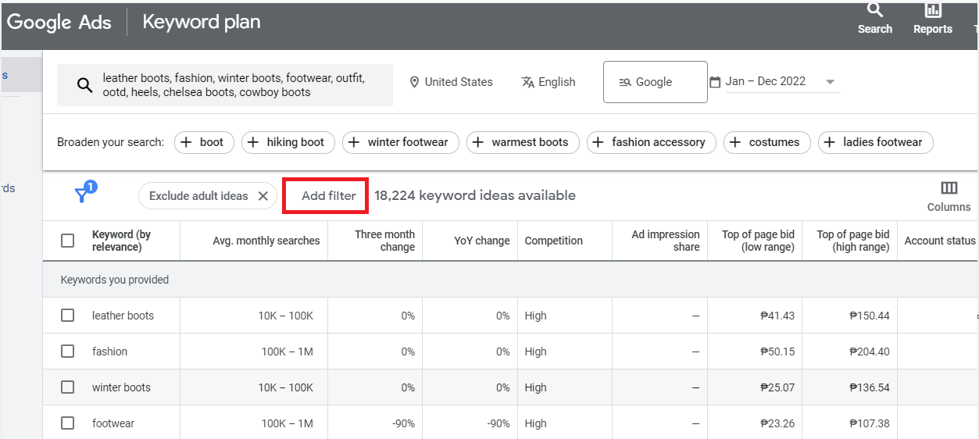Open the Columns selector icon
This screenshot has height=439, width=979.
tap(949, 188)
